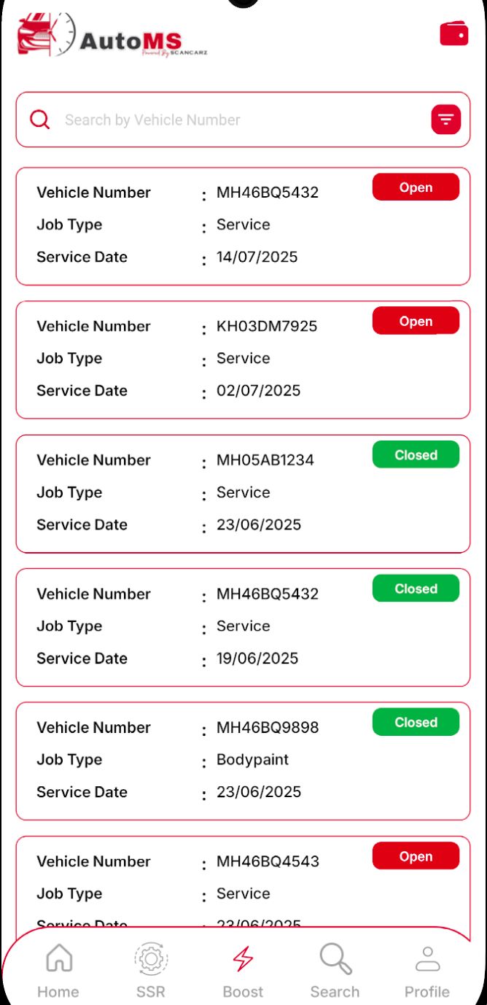
Task: Open the wallet icon in header
Action: [453, 34]
